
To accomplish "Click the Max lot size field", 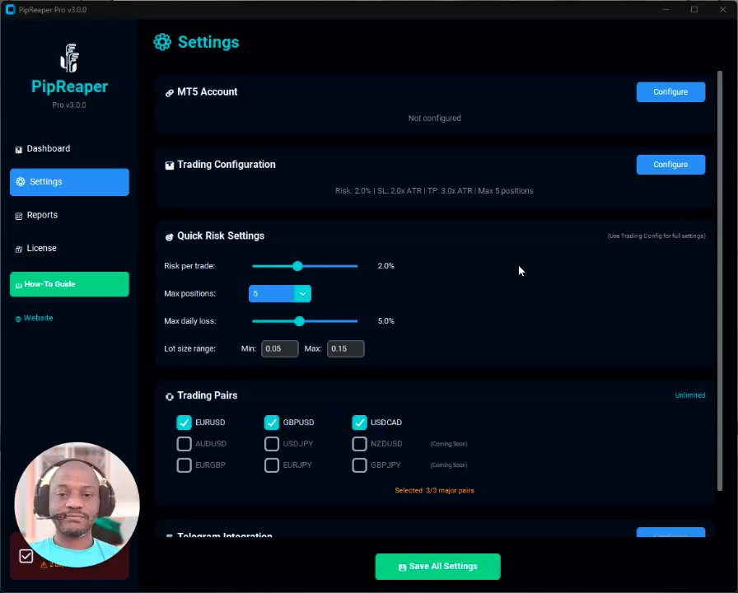I will coord(345,348).
